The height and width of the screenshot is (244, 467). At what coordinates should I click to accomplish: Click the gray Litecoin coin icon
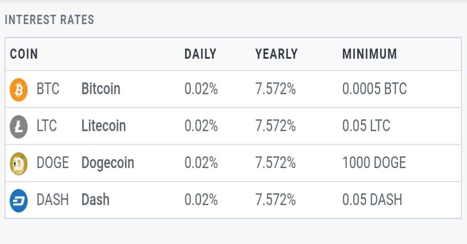[19, 126]
